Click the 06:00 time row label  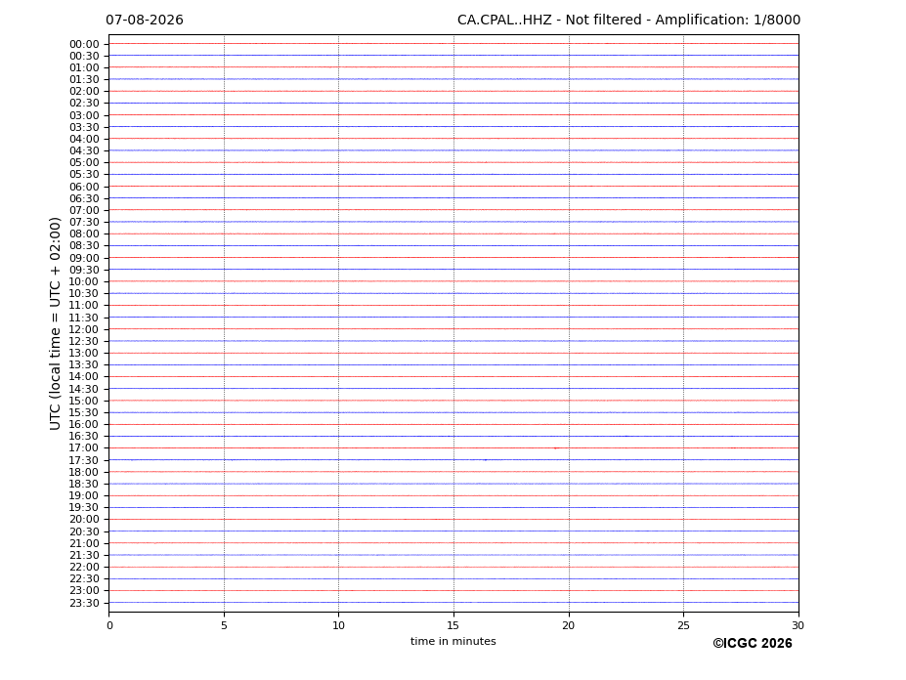(84, 187)
